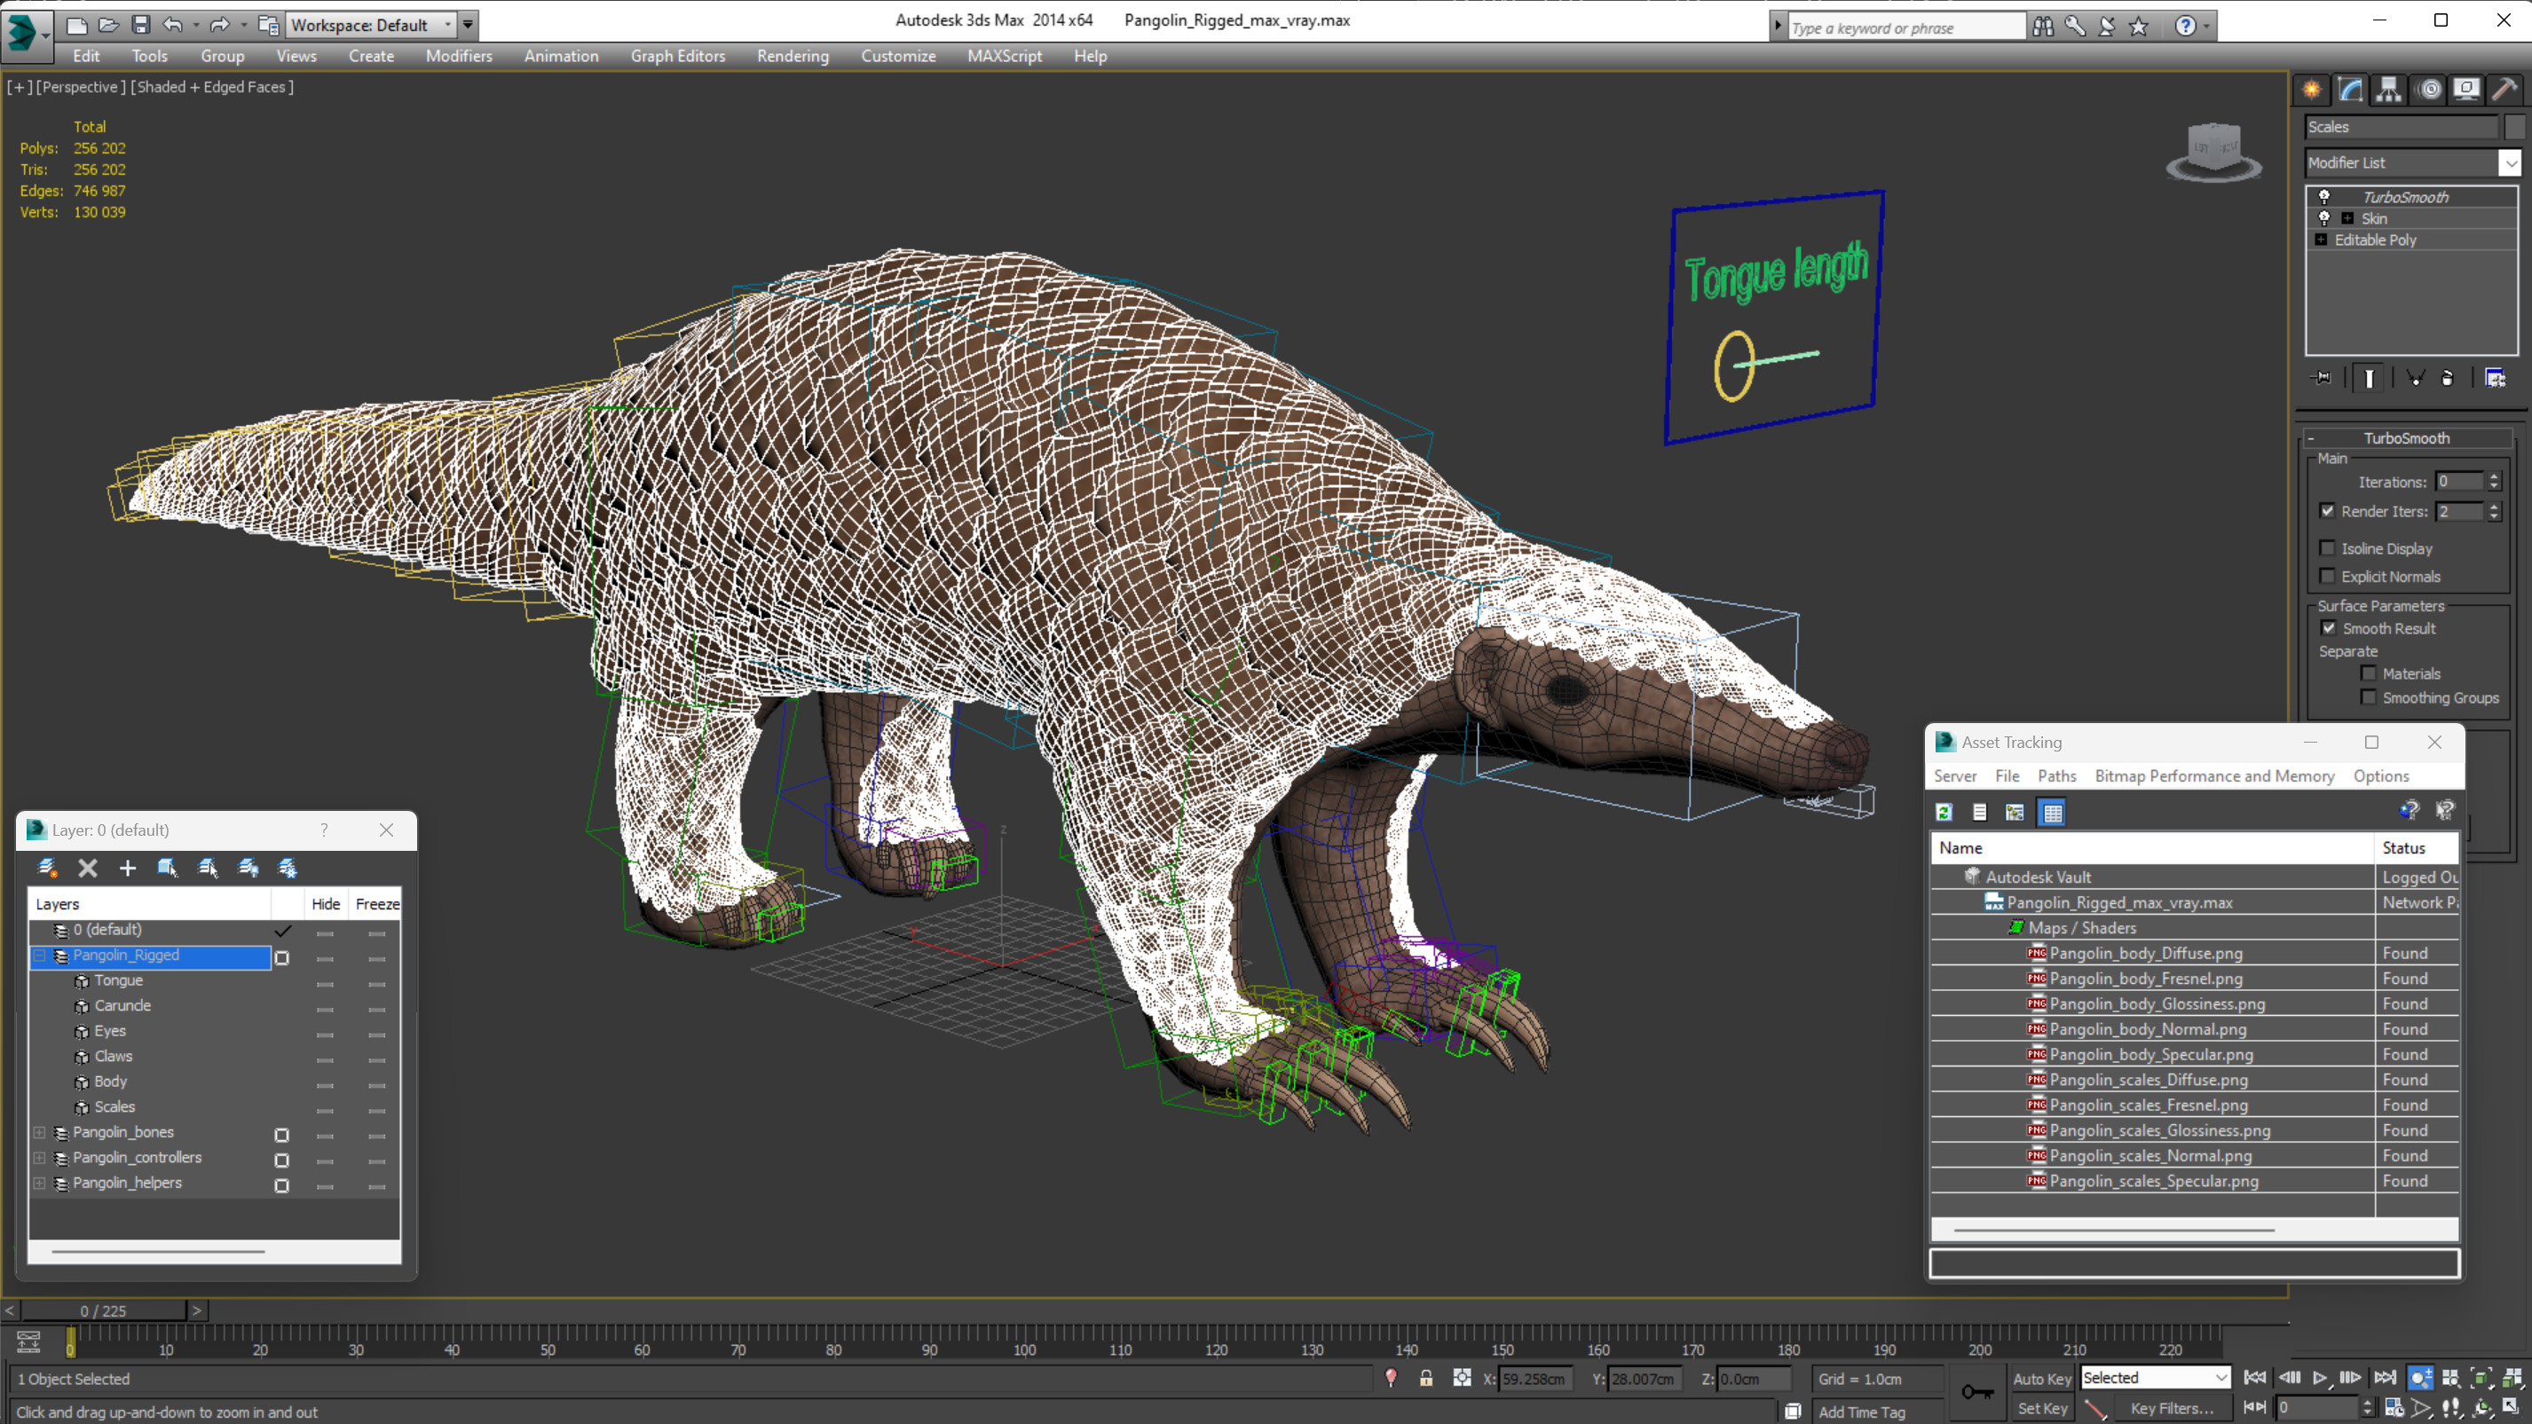
Task: Click Zoom Extents All icon
Action: (x=2512, y=1378)
